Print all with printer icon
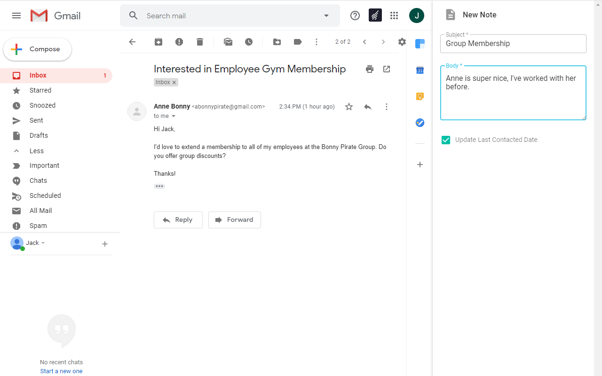The height and width of the screenshot is (376, 602). [x=370, y=69]
